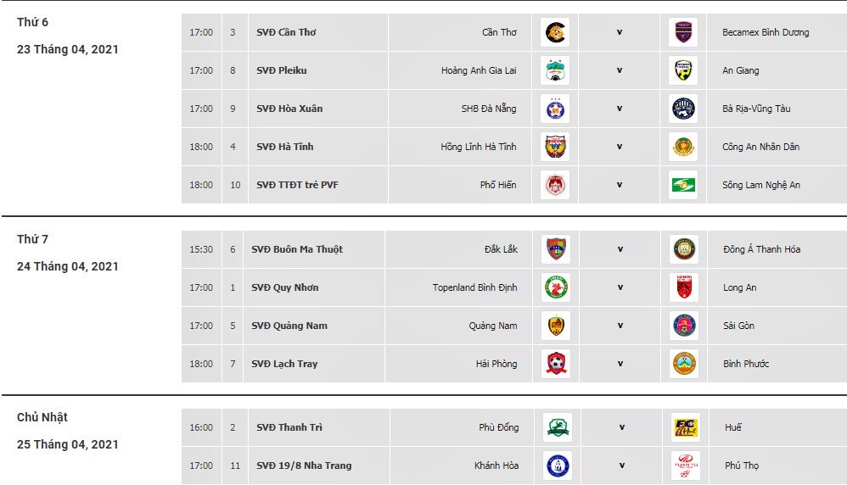Click the Topenland Bình Định club logo

(x=556, y=288)
